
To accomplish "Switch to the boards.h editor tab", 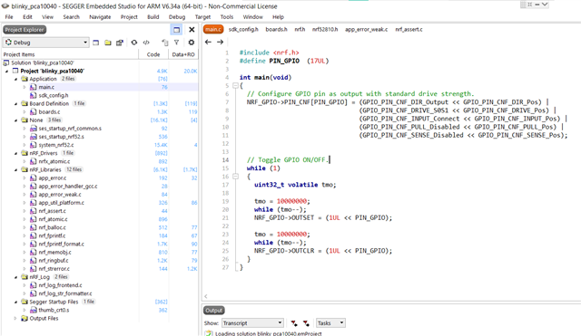I will click(x=276, y=29).
